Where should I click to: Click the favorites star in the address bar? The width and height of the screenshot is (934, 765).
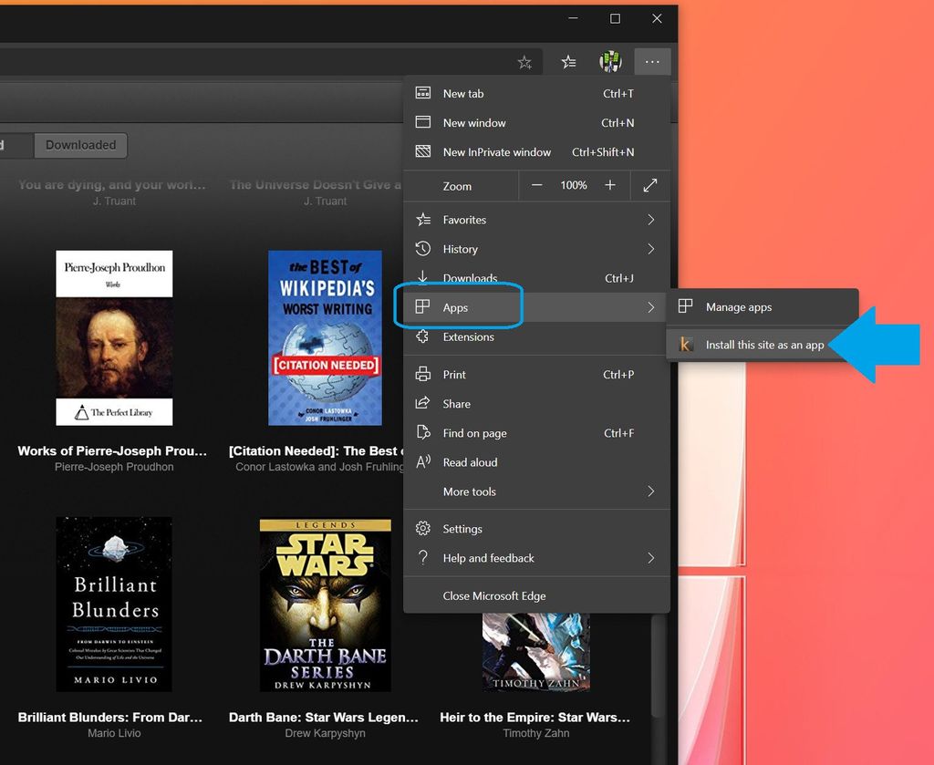click(x=525, y=62)
